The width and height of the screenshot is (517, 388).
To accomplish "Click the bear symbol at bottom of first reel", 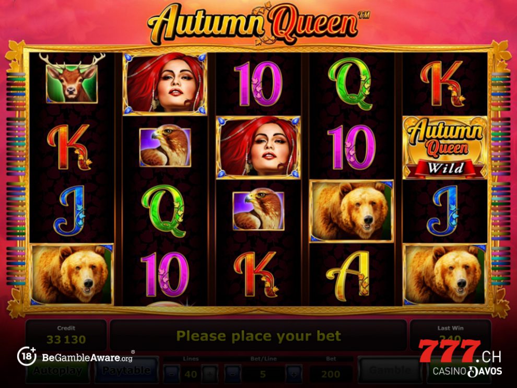I will click(x=72, y=274).
